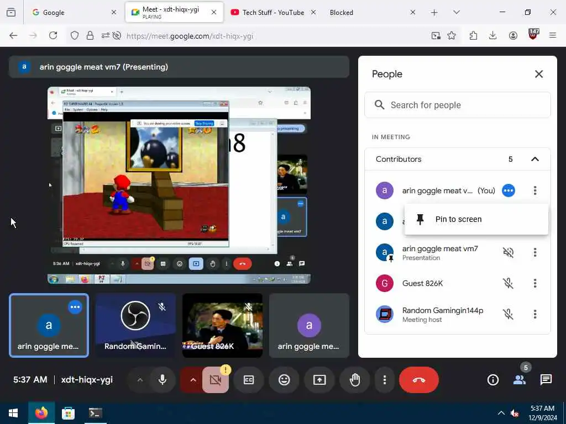
Task: Open the Windows Start menu
Action: point(13,413)
